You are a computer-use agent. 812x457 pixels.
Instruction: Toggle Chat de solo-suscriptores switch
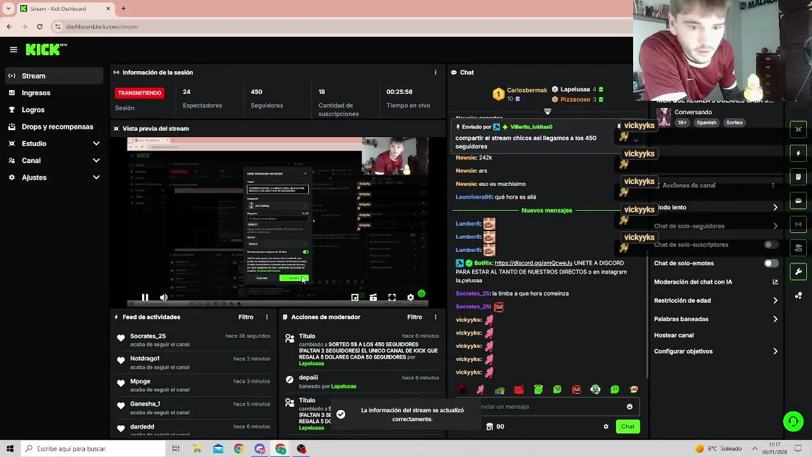pyautogui.click(x=771, y=244)
